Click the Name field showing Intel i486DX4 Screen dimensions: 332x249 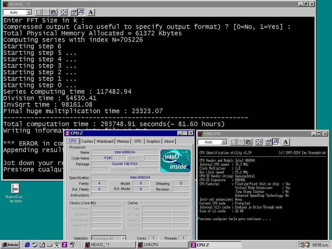click(x=125, y=152)
